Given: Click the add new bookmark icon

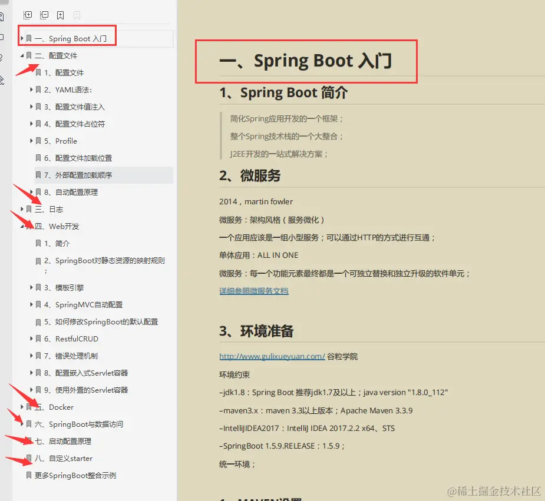Looking at the screenshot, I should 60,15.
